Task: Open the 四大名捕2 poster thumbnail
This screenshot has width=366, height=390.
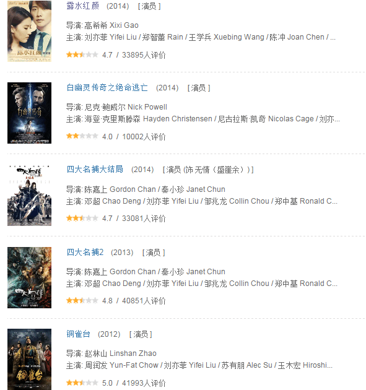Action: [29, 277]
